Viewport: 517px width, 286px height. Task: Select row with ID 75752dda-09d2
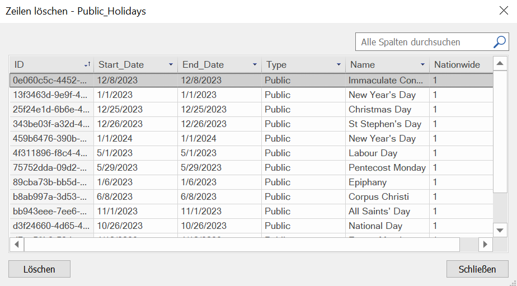click(251, 167)
